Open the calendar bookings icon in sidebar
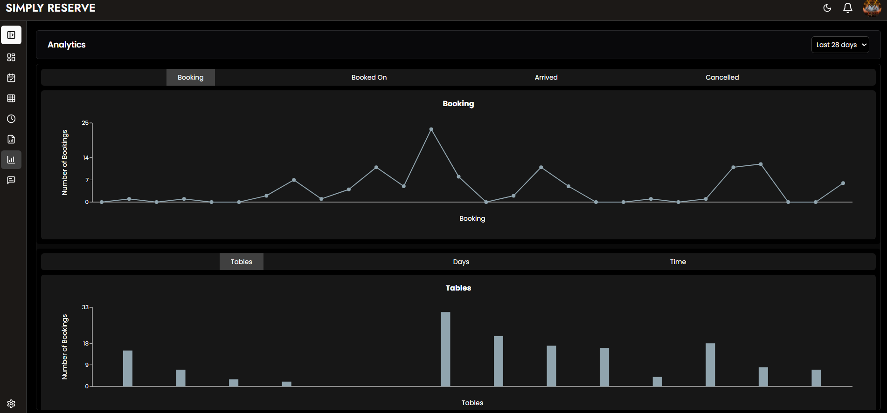Screen dimensions: 887x413 pyautogui.click(x=11, y=78)
